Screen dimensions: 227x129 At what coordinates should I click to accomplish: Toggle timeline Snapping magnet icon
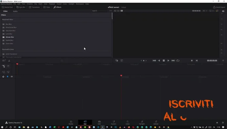coord(3,77)
